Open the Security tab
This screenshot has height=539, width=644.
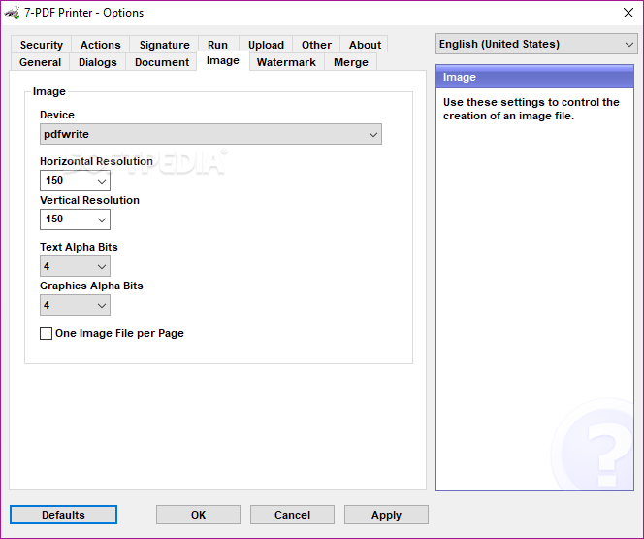41,45
